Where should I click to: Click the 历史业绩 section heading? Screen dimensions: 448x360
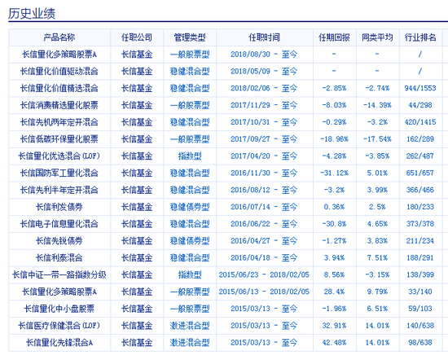32,13
